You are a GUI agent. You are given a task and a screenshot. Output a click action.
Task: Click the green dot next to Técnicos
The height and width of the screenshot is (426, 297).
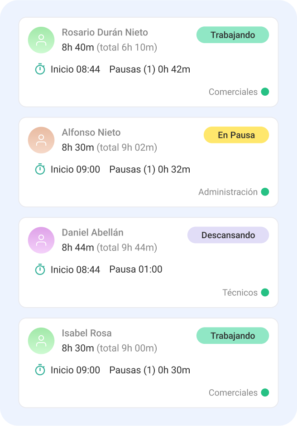265,293
